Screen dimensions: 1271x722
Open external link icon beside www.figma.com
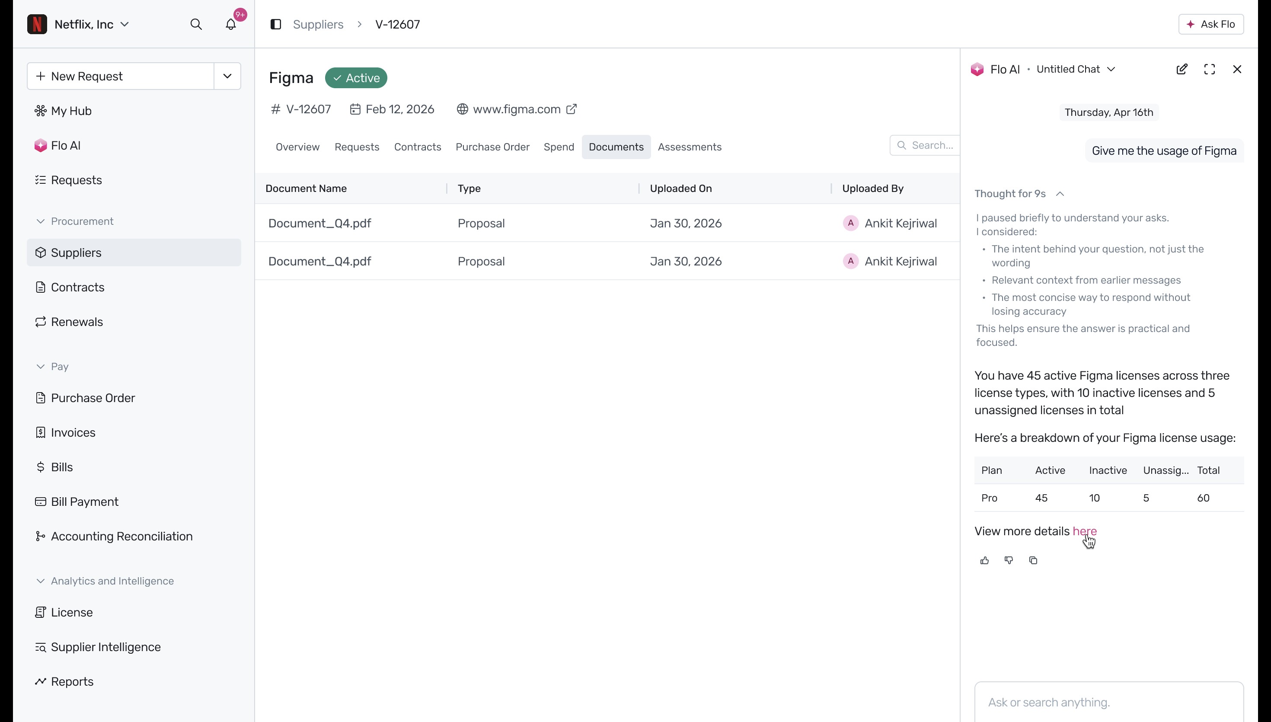coord(572,109)
